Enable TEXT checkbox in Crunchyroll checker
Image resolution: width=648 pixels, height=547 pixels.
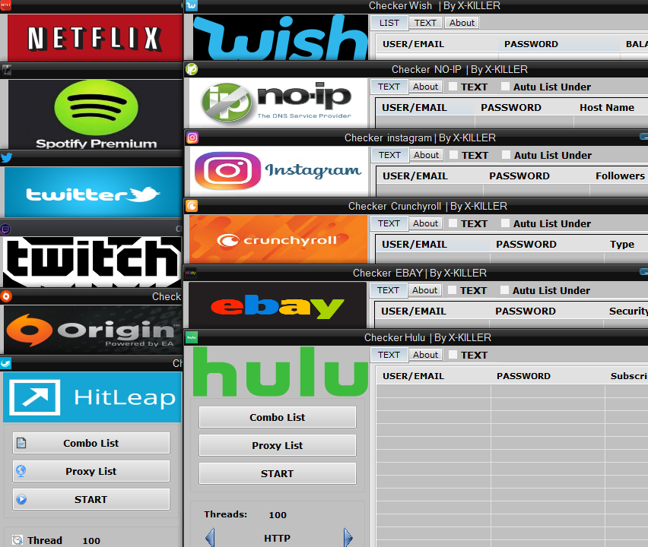click(x=453, y=223)
